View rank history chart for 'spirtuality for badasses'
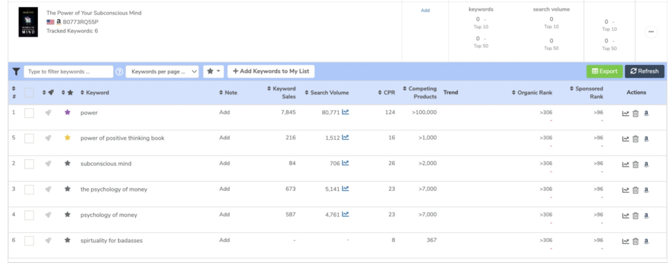 coord(625,241)
